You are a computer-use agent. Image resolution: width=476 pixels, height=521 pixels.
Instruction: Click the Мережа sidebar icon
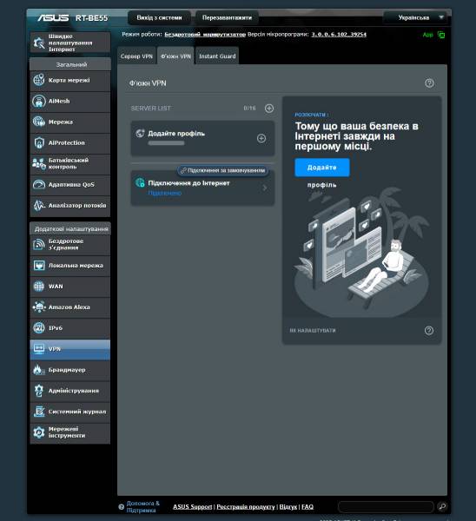coord(39,122)
